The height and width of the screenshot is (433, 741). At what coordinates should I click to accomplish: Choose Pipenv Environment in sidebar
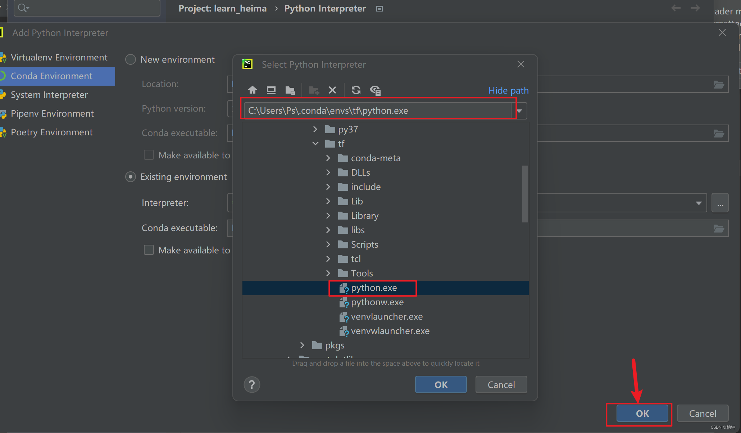pyautogui.click(x=58, y=113)
